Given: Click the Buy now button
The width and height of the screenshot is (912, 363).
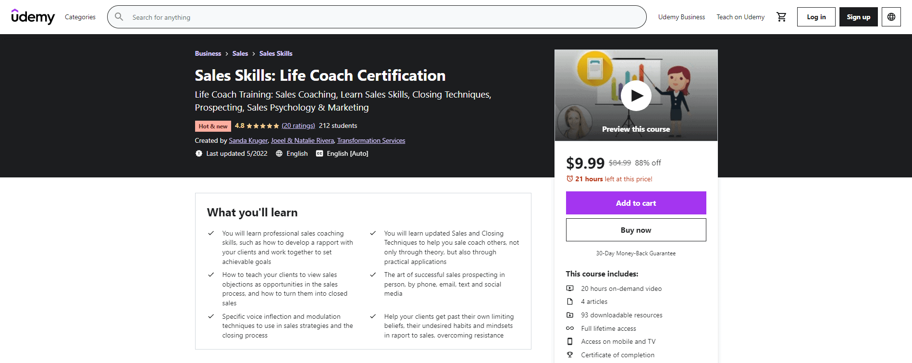Looking at the screenshot, I should pos(636,229).
